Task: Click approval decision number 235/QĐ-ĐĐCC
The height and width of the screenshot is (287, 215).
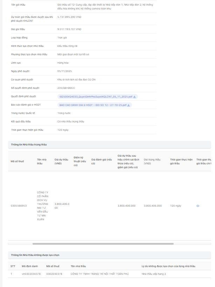Action: click(x=66, y=88)
